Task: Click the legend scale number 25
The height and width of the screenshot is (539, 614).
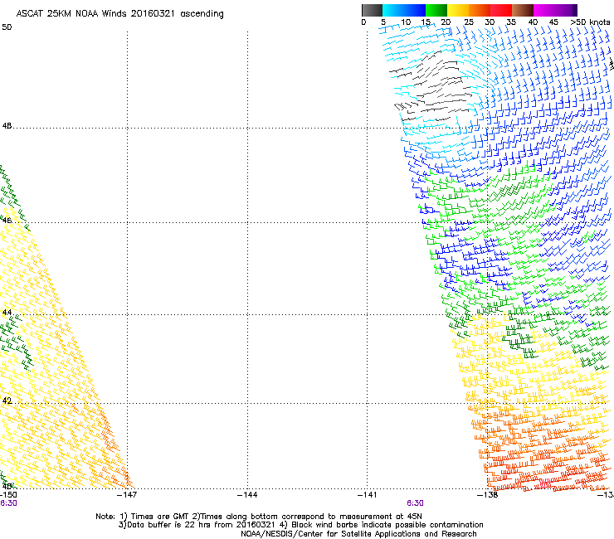Action: (x=469, y=22)
